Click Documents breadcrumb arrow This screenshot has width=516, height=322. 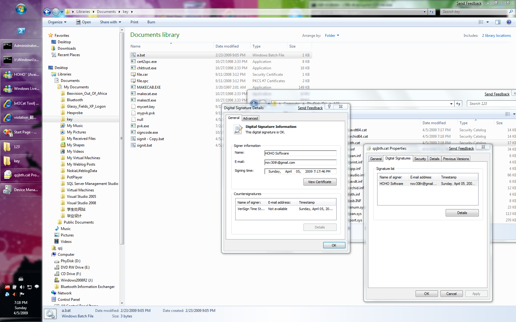pyautogui.click(x=119, y=12)
